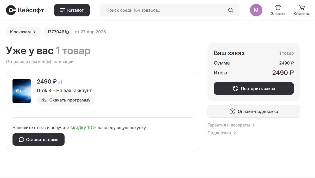Click the Онлайн-поддержка question bubble icon
This screenshot has height=178, width=315.
[x=232, y=111]
